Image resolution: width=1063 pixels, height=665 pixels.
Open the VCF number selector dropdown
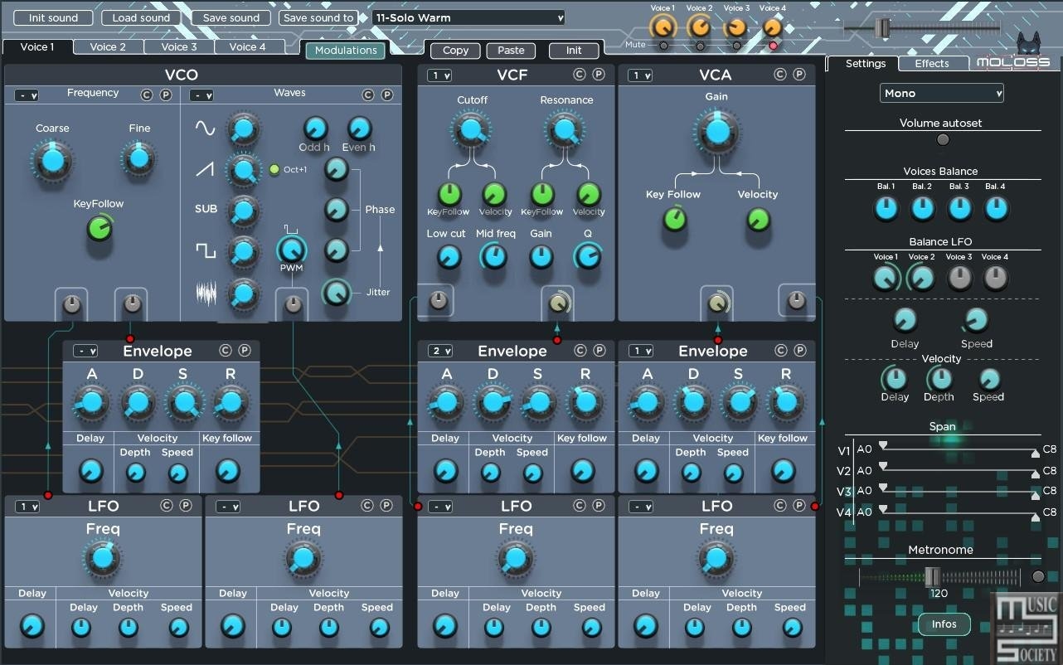pos(439,75)
